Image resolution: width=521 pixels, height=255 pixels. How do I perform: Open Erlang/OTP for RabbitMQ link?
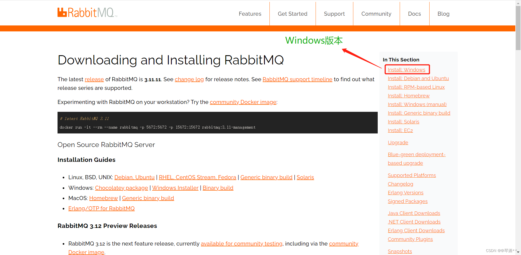point(101,208)
